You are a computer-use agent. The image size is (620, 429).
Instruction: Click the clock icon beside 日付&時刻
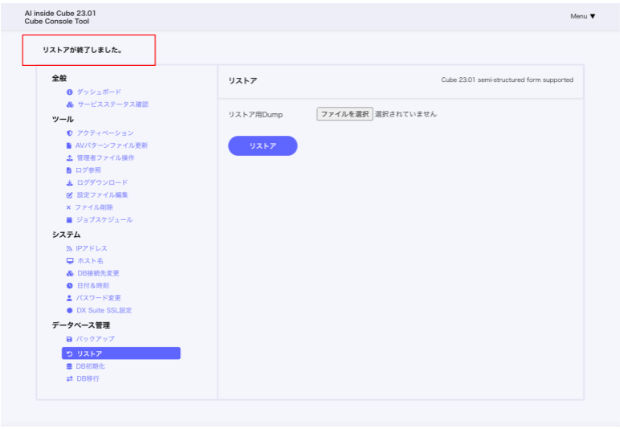[70, 285]
